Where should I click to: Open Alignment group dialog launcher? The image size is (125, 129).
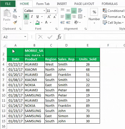click(85, 29)
